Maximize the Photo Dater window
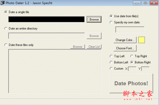The image size is (159, 105). [x=145, y=3]
